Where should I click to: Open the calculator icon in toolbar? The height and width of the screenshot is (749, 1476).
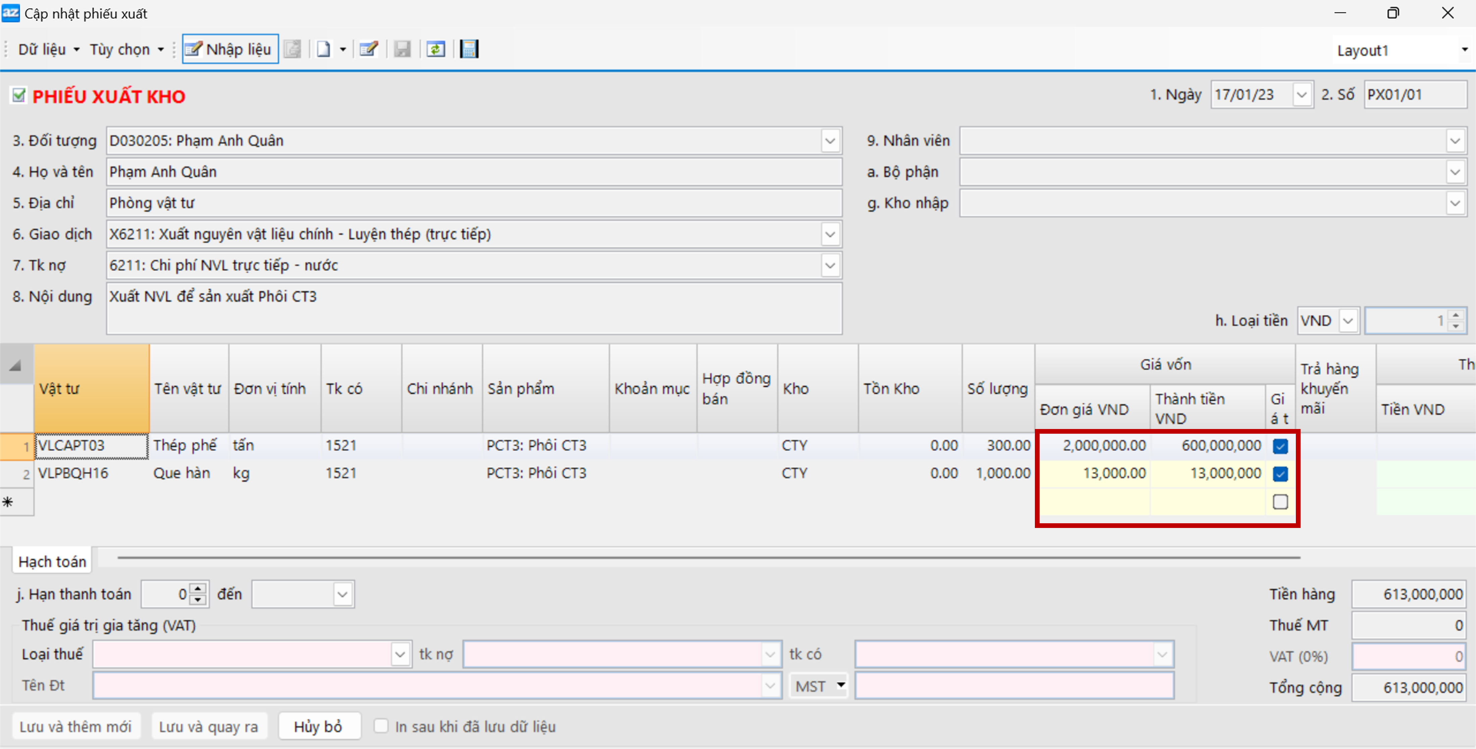[x=469, y=49]
